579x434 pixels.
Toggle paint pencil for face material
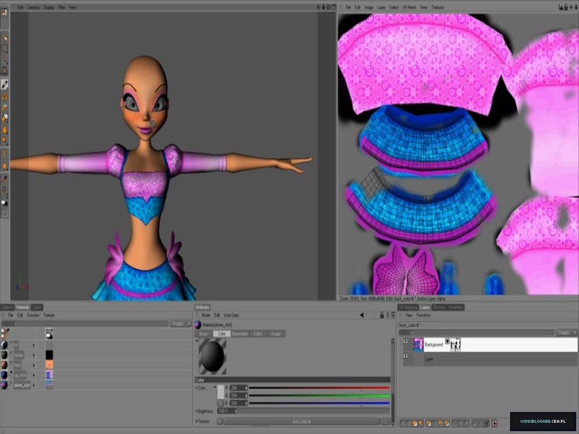point(11,363)
